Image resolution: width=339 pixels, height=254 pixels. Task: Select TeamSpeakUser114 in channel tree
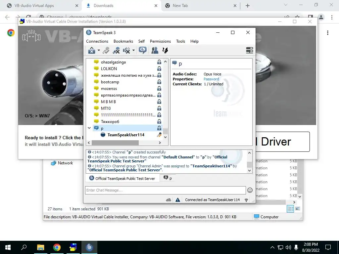126,135
